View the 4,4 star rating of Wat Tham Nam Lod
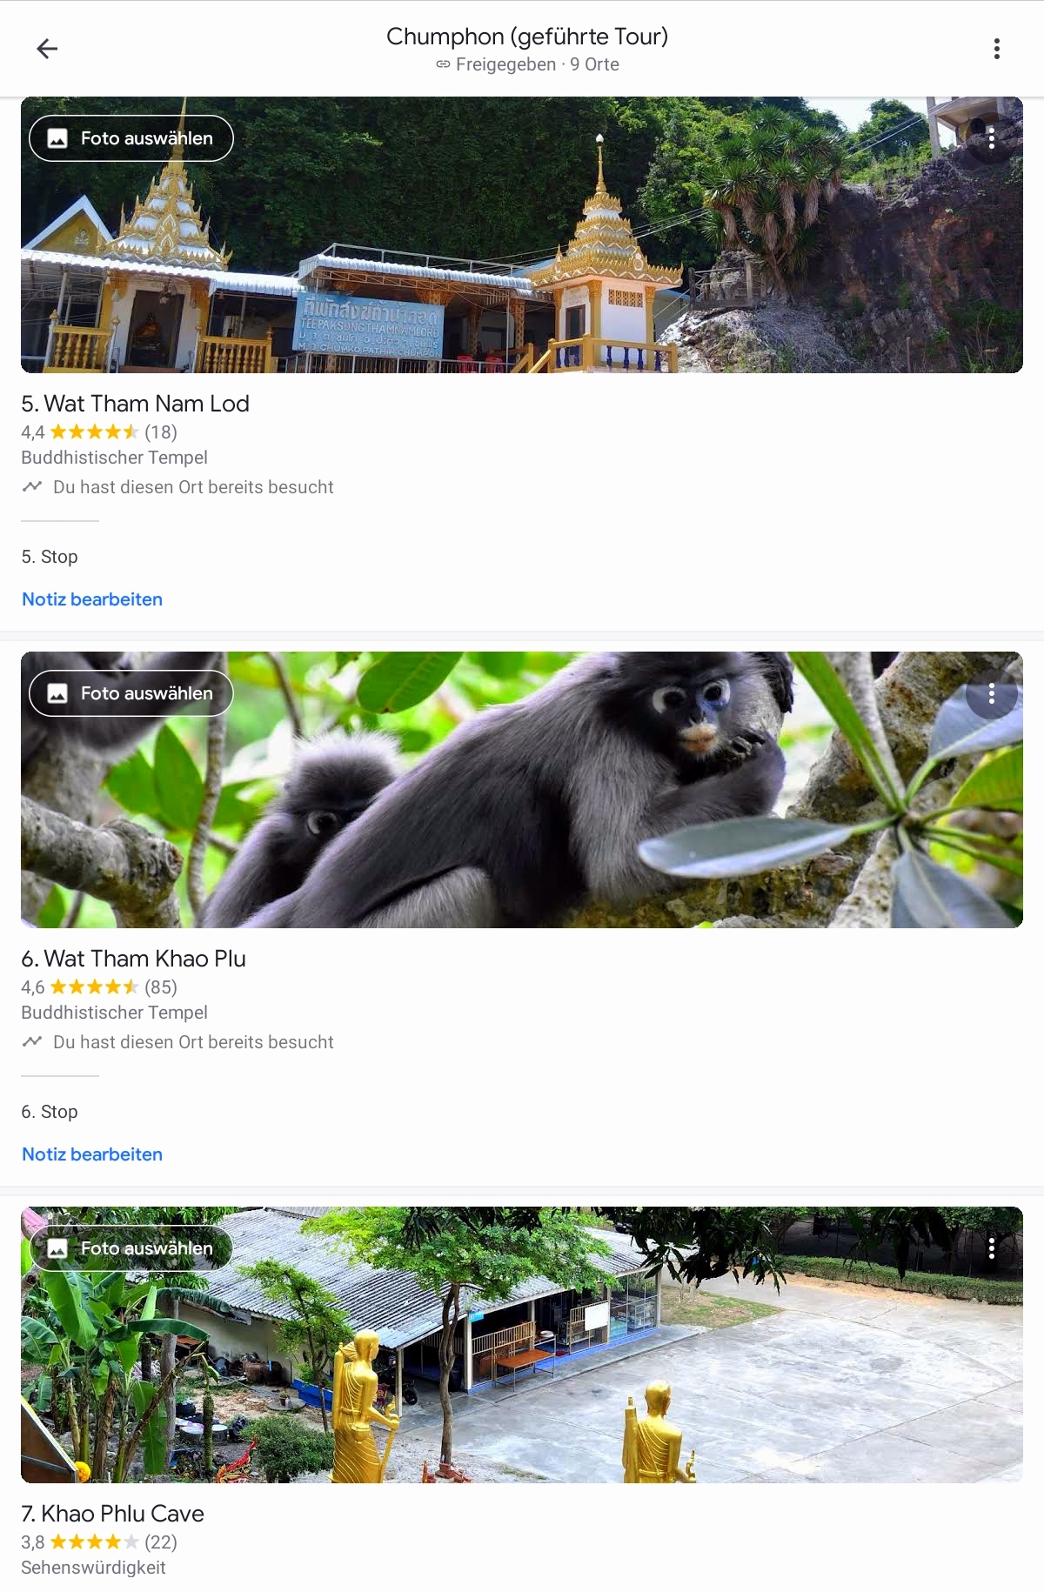The image size is (1044, 1592). [x=99, y=432]
